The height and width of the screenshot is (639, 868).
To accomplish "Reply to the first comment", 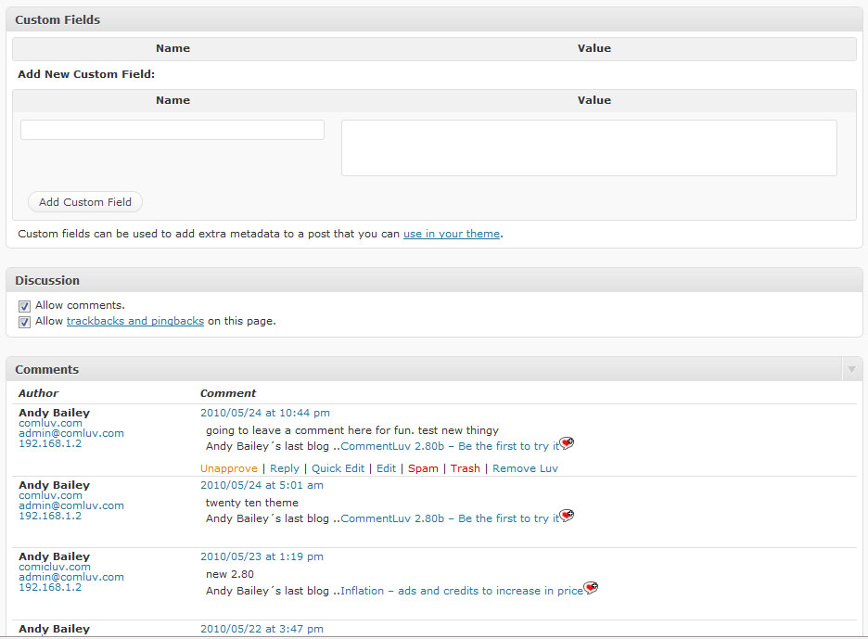I will click(285, 468).
